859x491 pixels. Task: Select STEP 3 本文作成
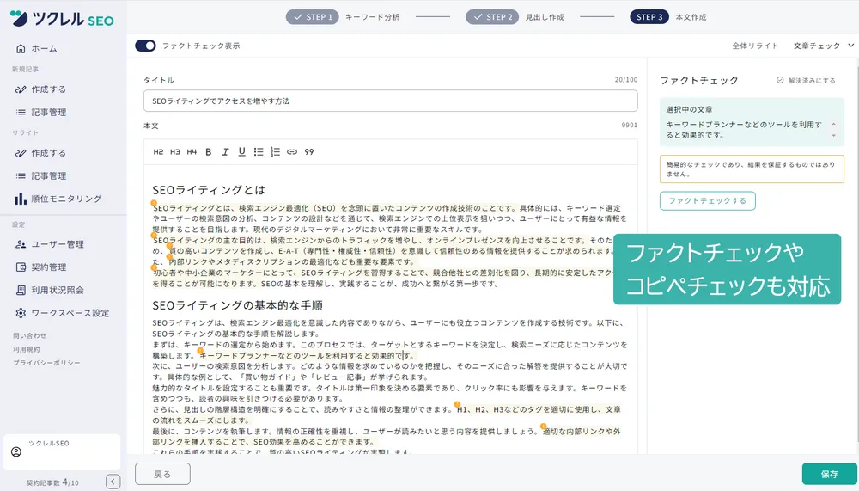tap(668, 17)
